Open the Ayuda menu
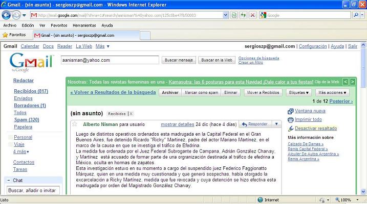367x204 pixels. tap(107, 25)
